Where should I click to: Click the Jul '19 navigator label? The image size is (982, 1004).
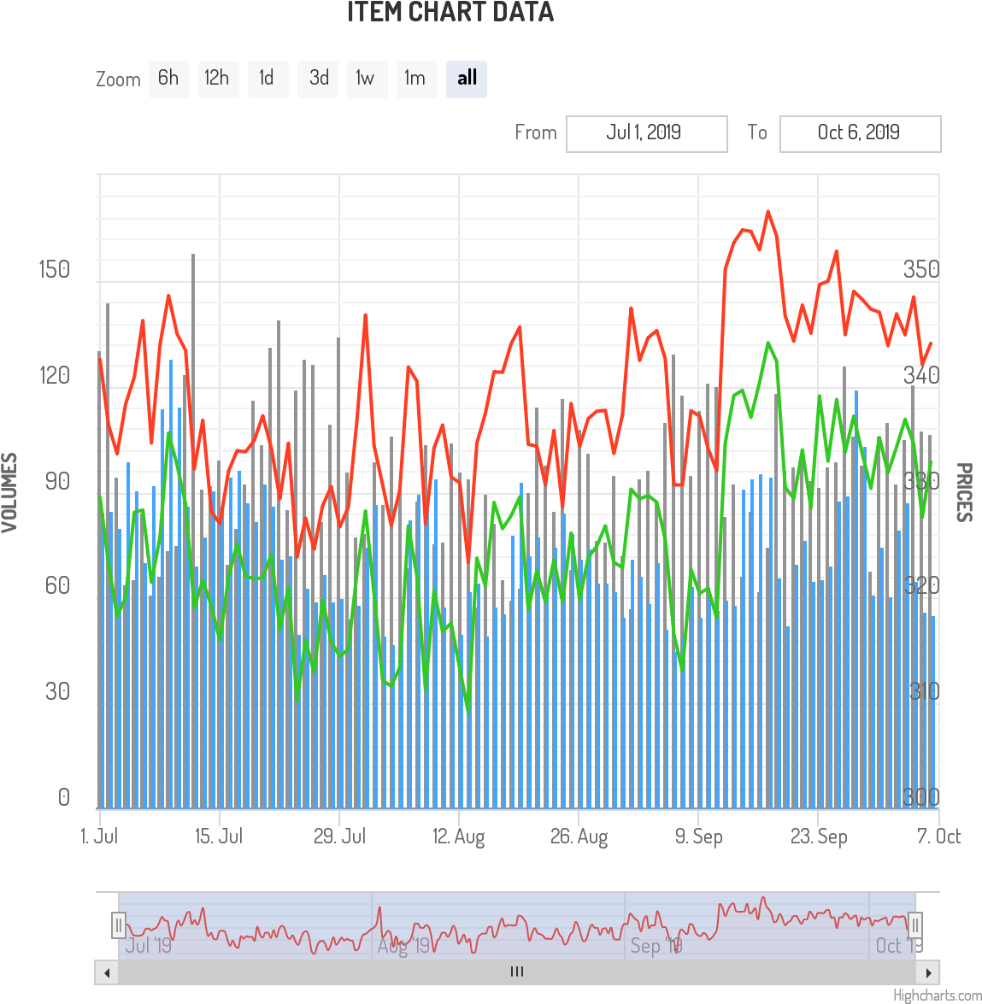tap(149, 946)
